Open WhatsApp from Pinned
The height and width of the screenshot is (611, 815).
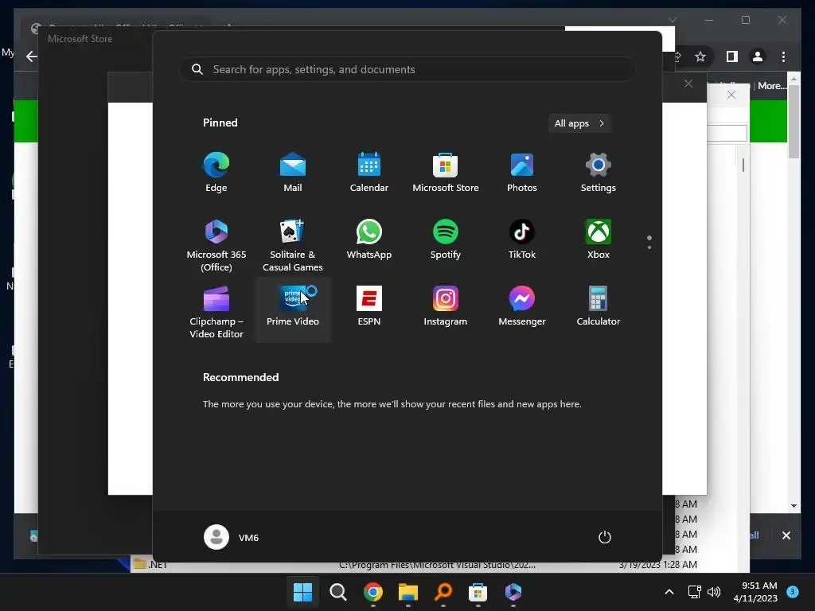coord(369,239)
